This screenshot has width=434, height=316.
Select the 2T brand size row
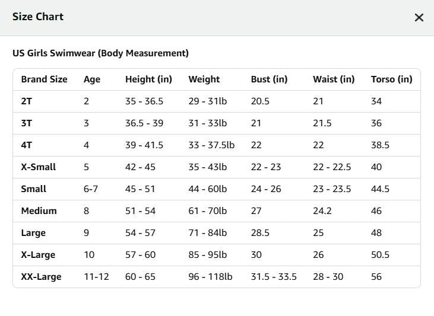[x=217, y=101]
